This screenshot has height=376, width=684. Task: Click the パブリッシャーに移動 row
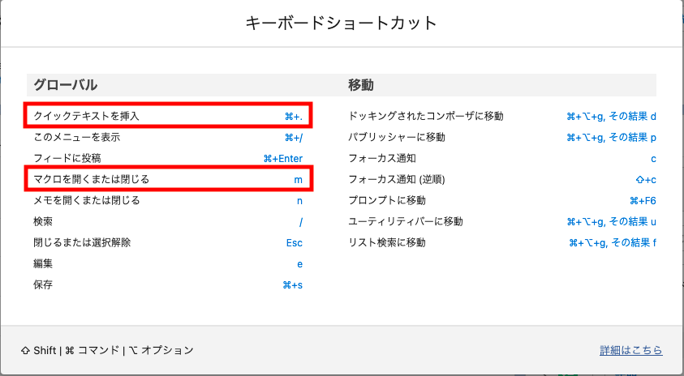(x=502, y=137)
